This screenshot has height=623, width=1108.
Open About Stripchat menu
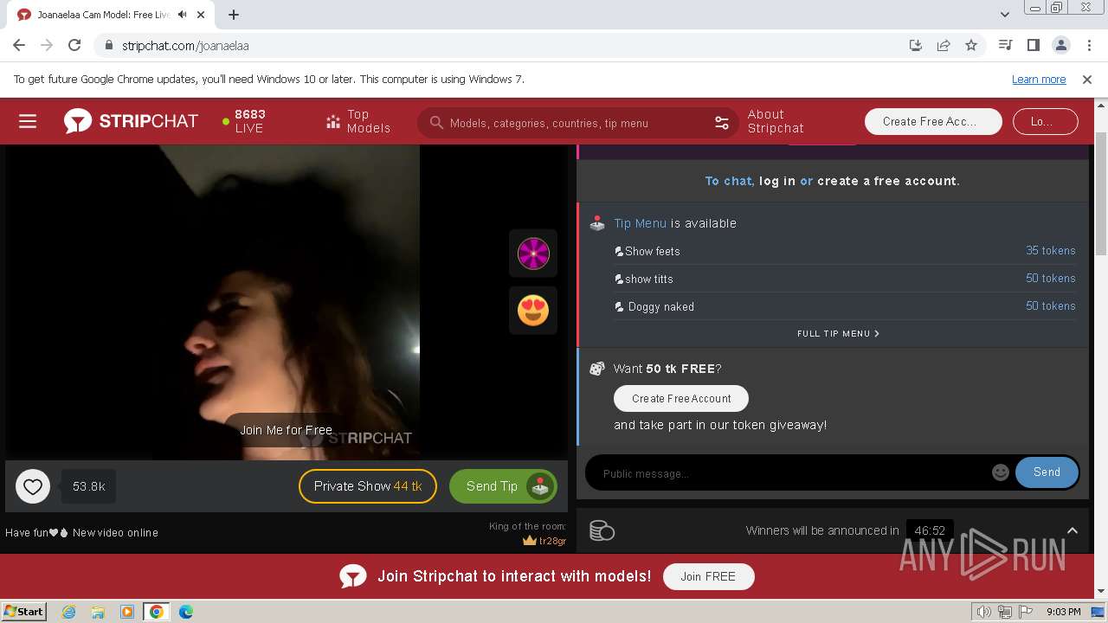point(776,121)
